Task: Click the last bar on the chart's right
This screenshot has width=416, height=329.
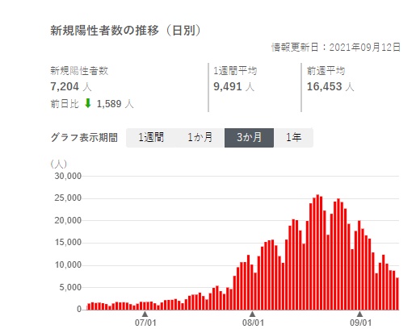Action: 397,294
